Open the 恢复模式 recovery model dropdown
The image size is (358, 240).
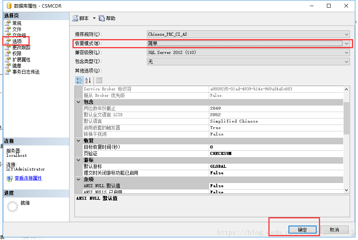tap(346, 43)
